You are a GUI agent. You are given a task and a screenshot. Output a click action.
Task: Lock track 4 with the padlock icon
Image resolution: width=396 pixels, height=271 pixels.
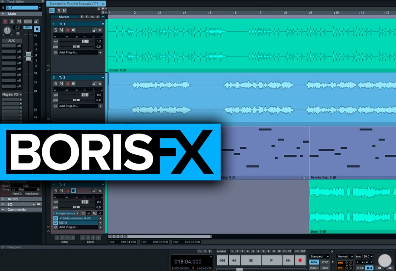tap(94, 191)
